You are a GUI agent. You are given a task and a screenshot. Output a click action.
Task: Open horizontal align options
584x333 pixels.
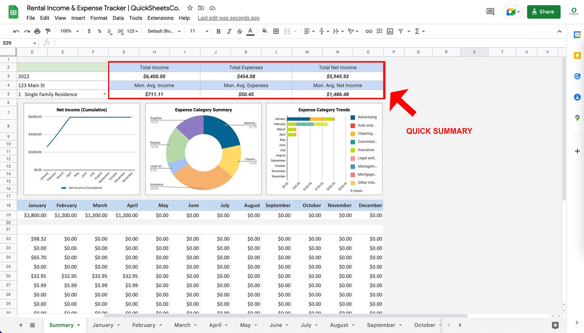point(309,32)
